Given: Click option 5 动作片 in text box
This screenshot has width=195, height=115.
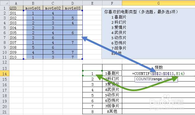Looking at the screenshot, I should 119,38.
